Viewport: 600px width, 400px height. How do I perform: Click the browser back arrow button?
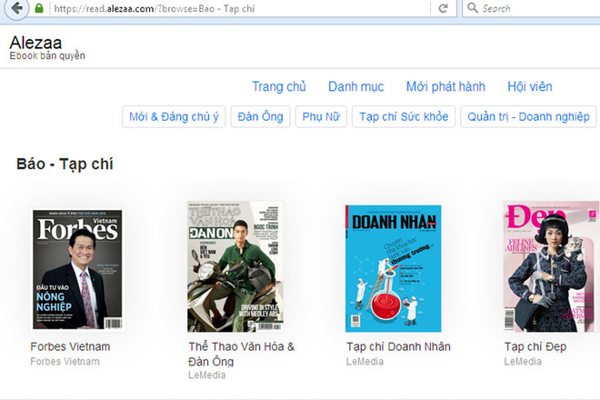pyautogui.click(x=14, y=8)
